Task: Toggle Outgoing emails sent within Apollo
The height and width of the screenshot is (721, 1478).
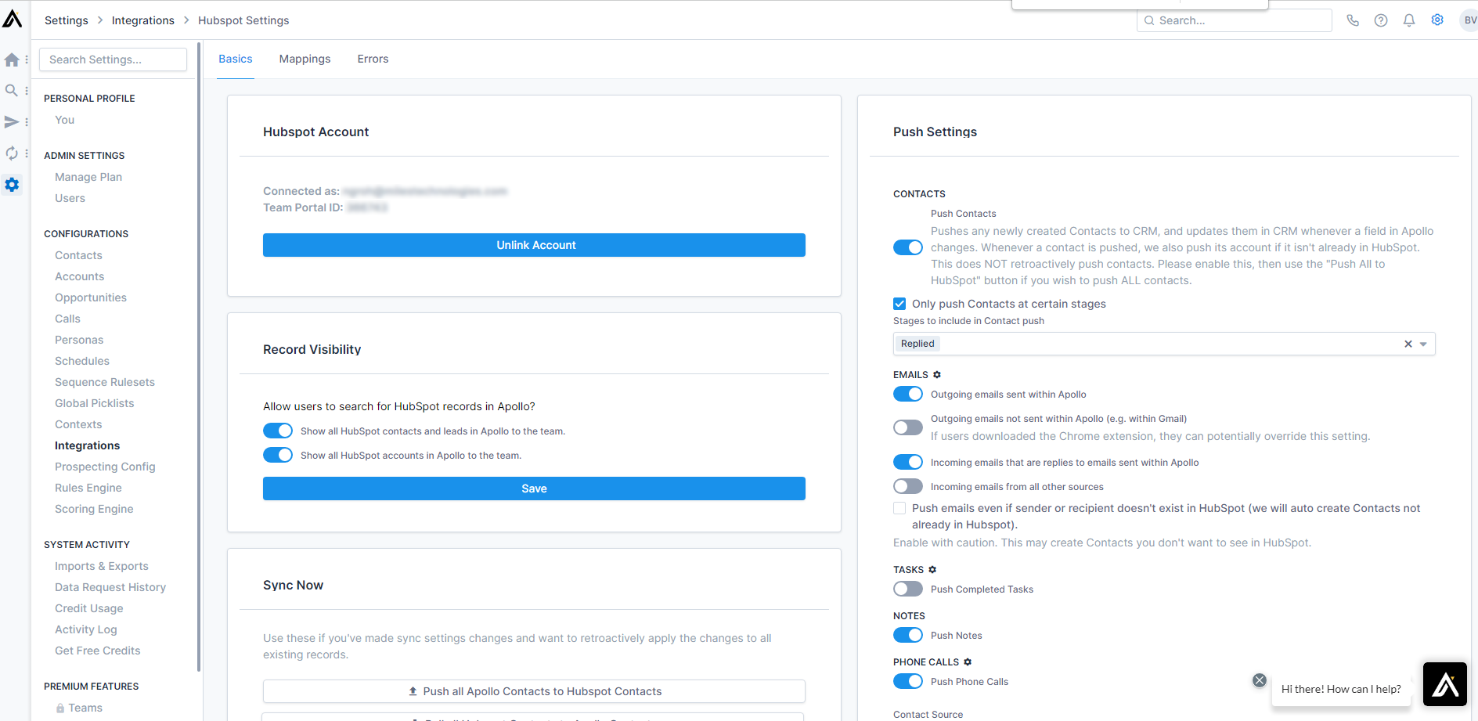Action: tap(908, 394)
